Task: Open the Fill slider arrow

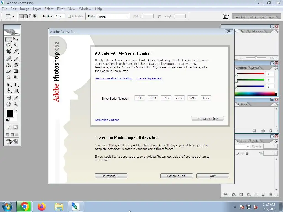Action: [275, 153]
